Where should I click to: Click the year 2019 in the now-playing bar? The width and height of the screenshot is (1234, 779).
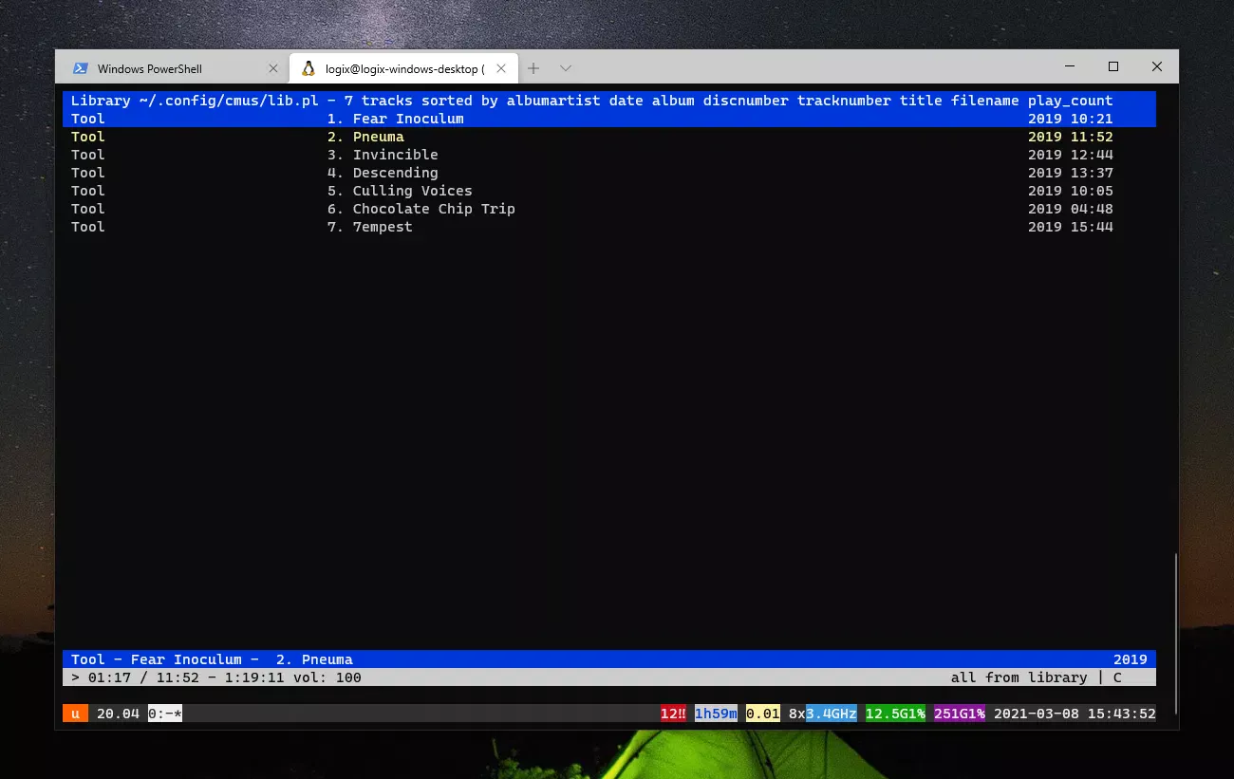click(1131, 659)
